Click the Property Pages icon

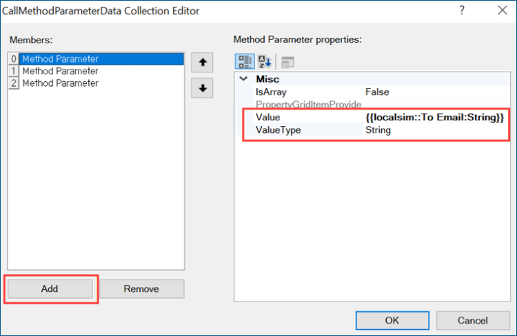(x=287, y=62)
